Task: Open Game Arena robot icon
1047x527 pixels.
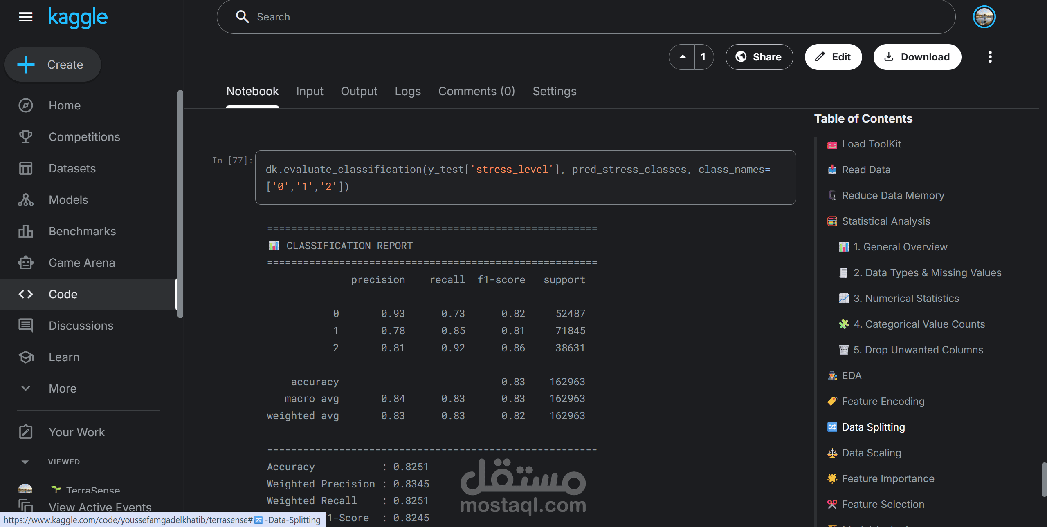Action: coord(25,263)
